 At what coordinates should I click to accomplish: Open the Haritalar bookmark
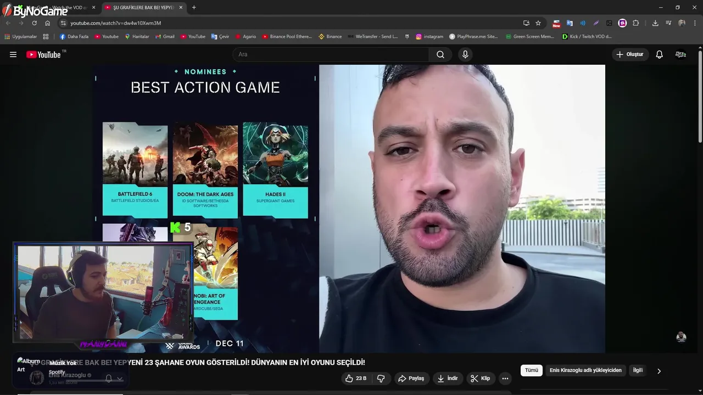click(x=137, y=37)
